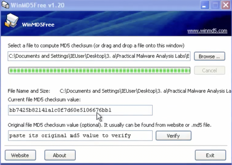Click the current MD5 checksum value field
This screenshot has width=232, height=165.
[80, 110]
